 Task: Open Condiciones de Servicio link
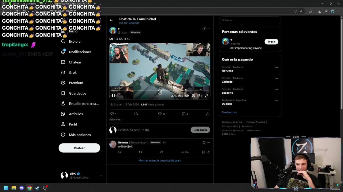pyautogui.click(x=232, y=122)
